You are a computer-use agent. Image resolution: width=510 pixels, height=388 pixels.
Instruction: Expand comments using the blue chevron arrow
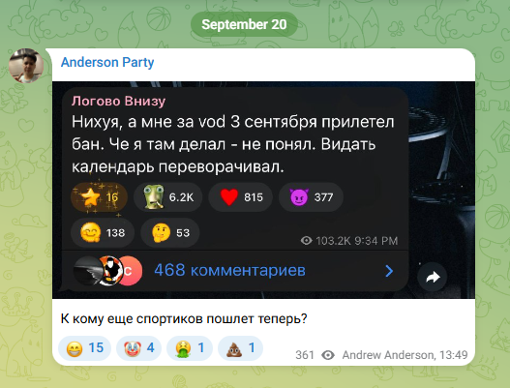389,271
